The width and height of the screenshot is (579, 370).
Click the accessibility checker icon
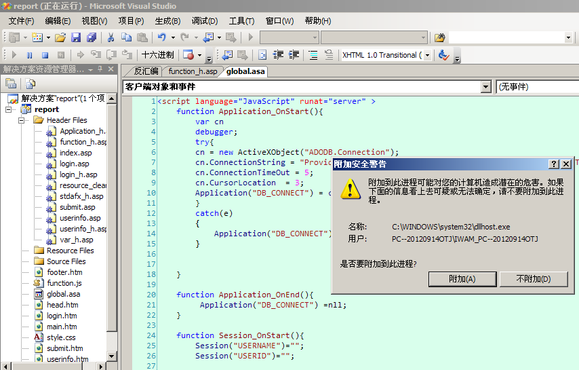click(x=444, y=55)
